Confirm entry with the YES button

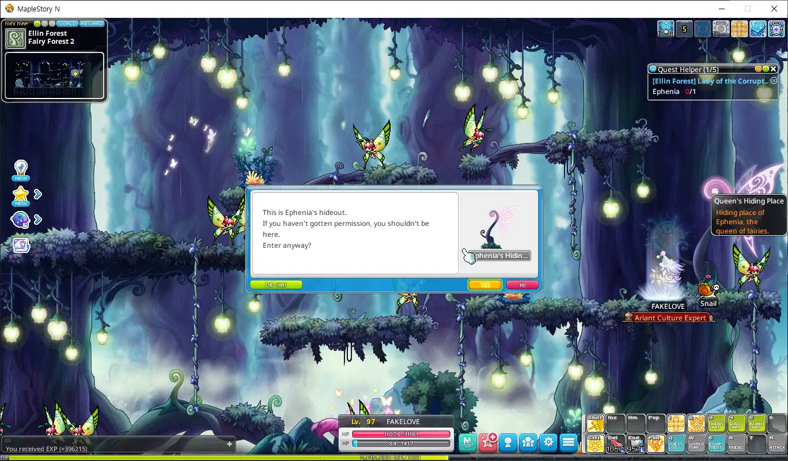coord(485,285)
